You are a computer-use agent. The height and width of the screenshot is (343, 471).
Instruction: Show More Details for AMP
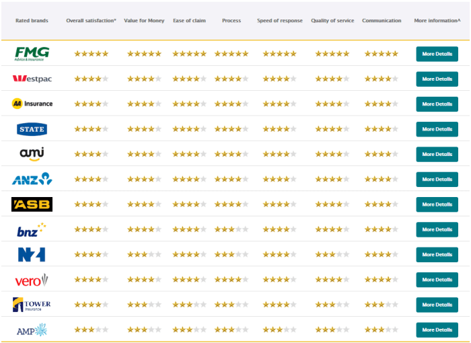pos(437,330)
